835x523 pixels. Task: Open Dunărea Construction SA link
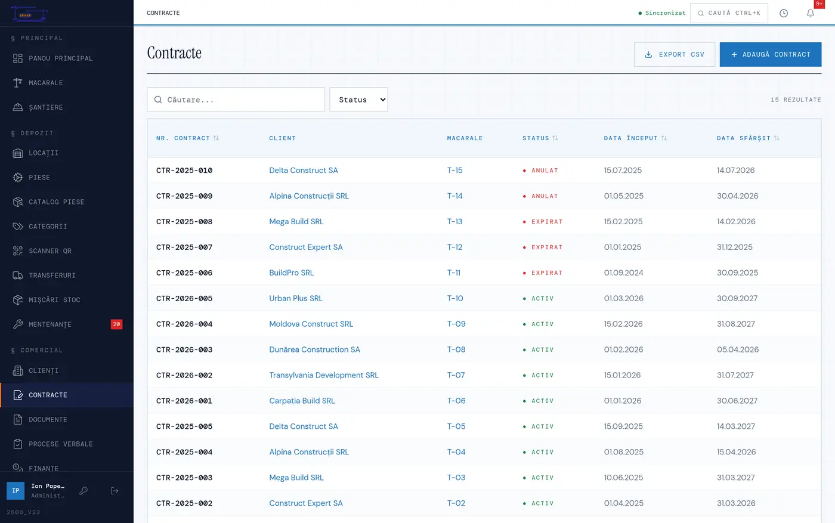click(x=315, y=349)
